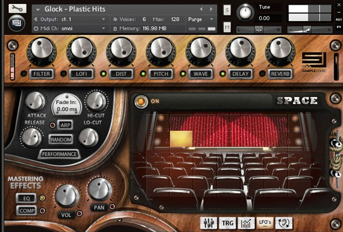
Task: Click the RELEASE knob
Action: (x=32, y=137)
